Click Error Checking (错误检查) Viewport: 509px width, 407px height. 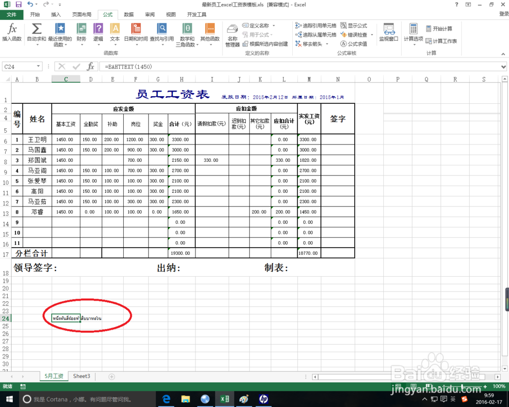[354, 35]
